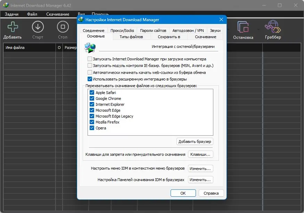Uncheck Microsoft Edge Legacy in browser list
The height and width of the screenshot is (213, 304).
[92, 116]
